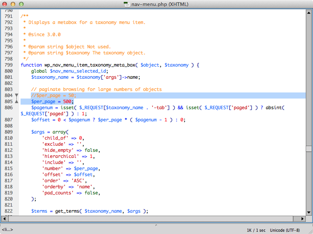Click the "1K / 1 sec" status text
The image size is (313, 234).
click(256, 230)
